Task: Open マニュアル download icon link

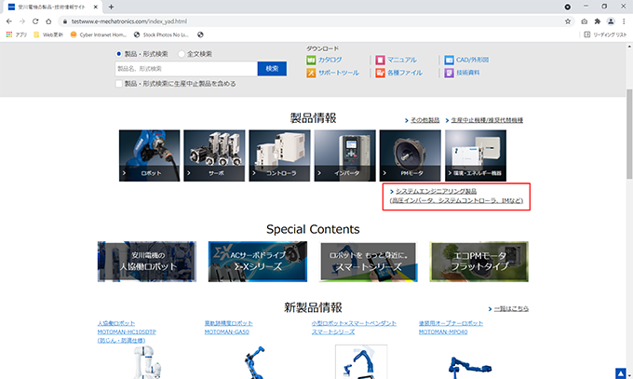Action: (x=396, y=60)
